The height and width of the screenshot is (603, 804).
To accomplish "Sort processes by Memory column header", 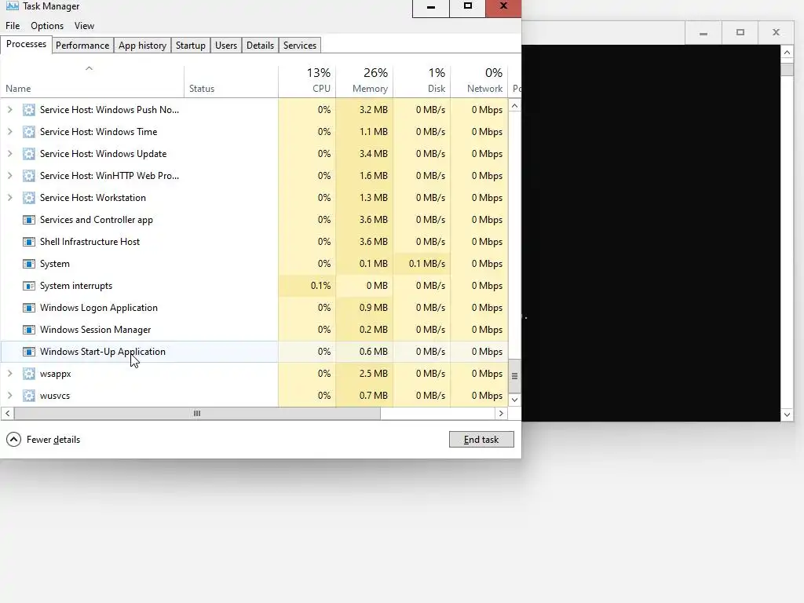I will point(364,82).
